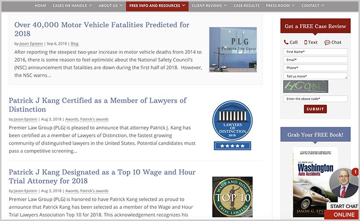Focus the Tell us more textarea
This screenshot has width=360, height=221.
click(315, 76)
